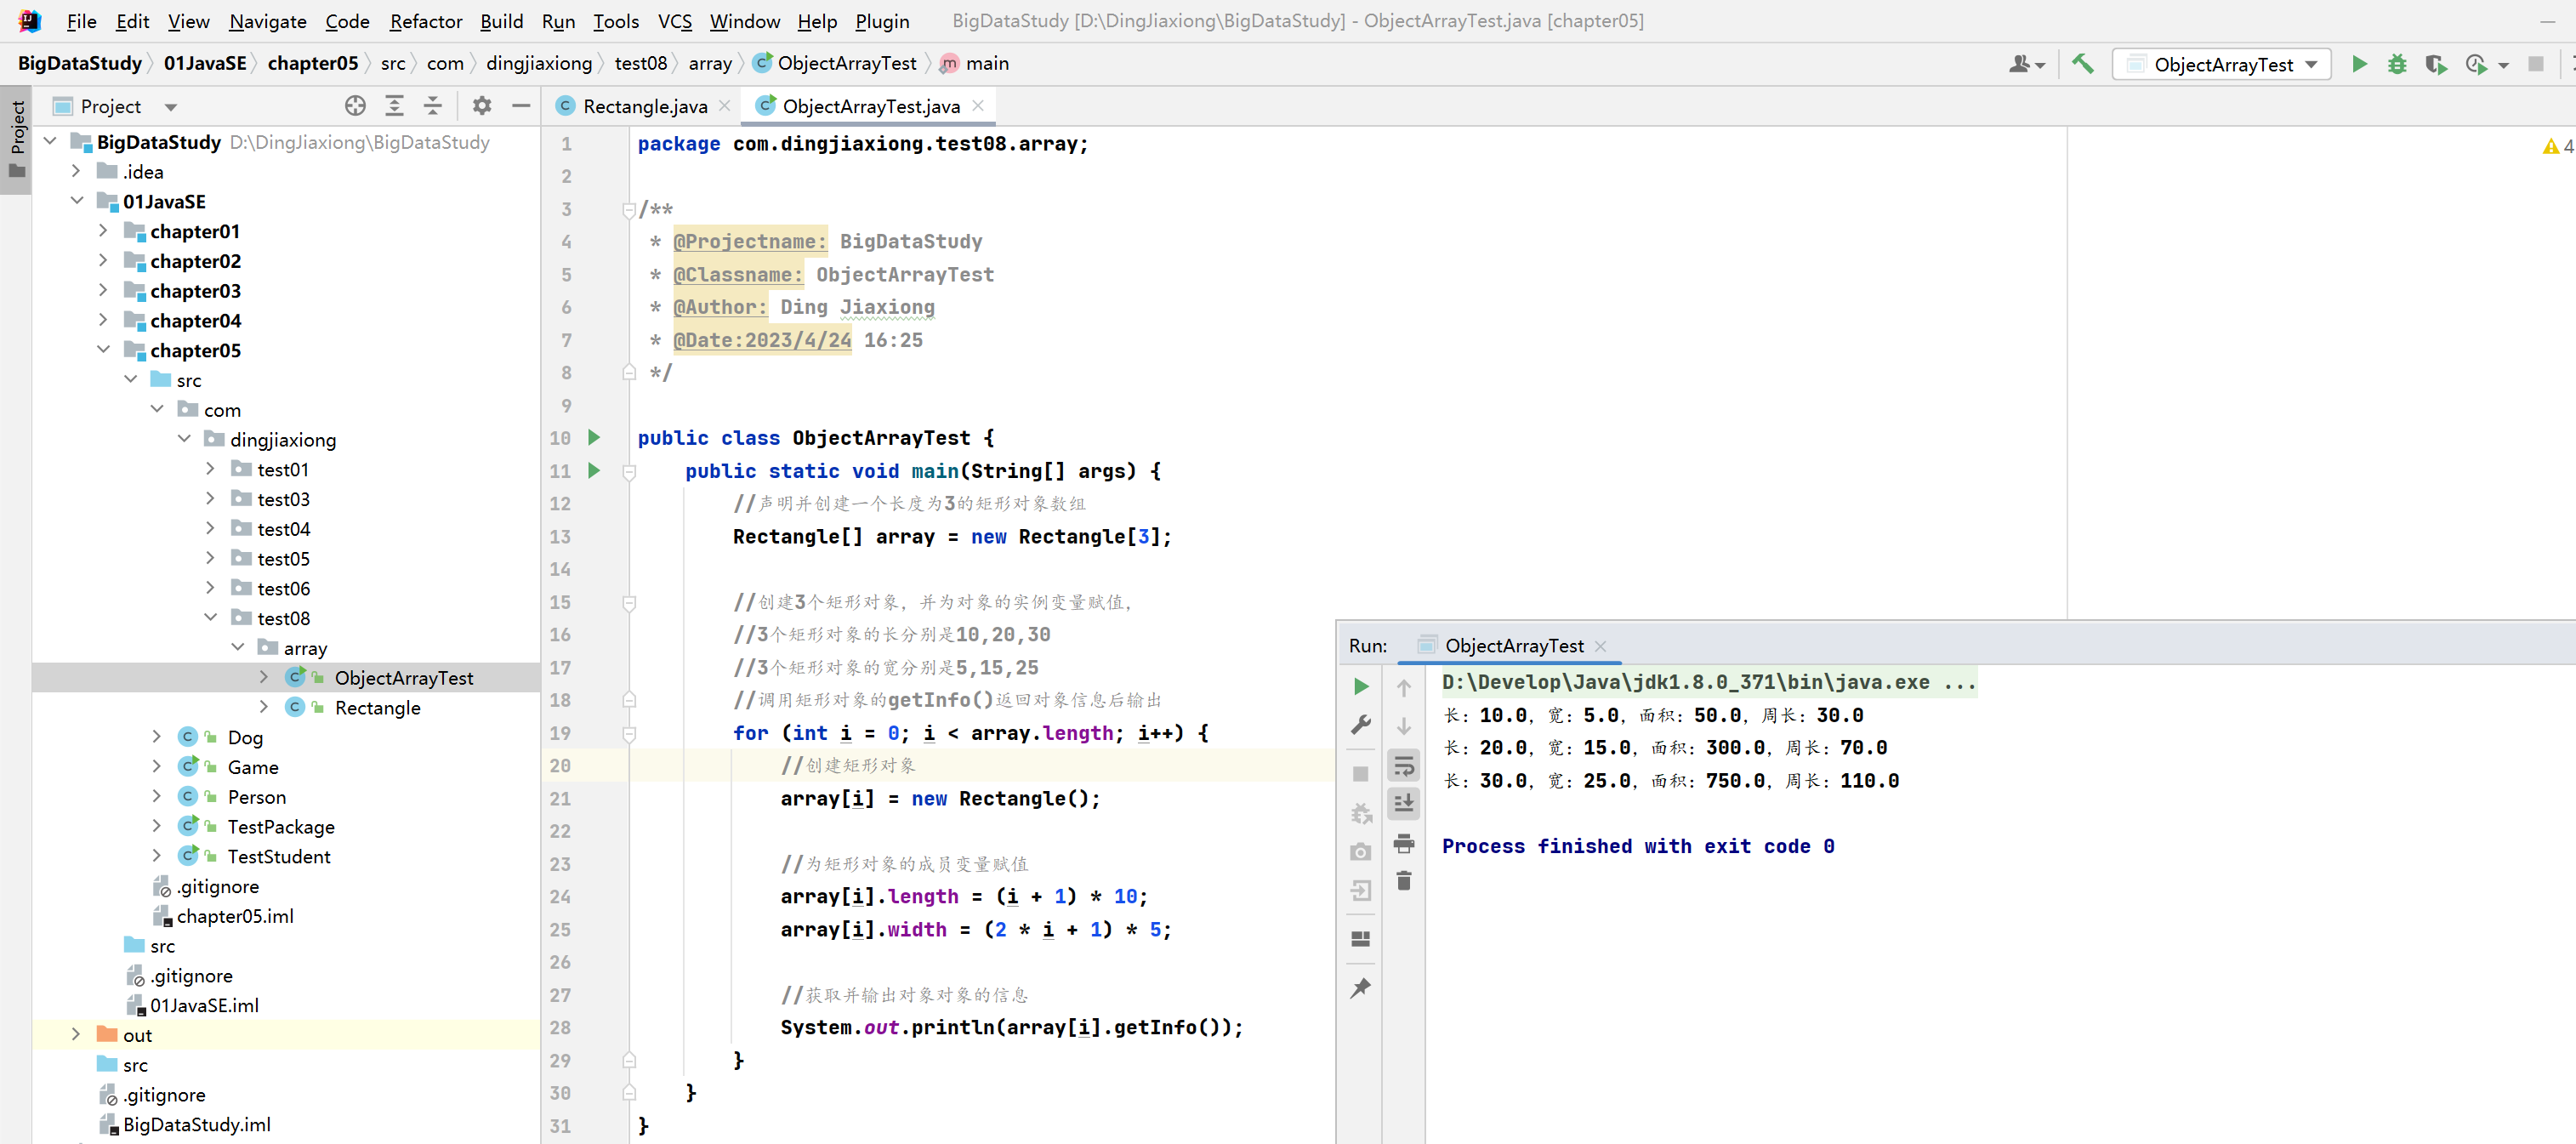The width and height of the screenshot is (2576, 1144).
Task: Click run gutter arrow beside main method
Action: (x=594, y=471)
